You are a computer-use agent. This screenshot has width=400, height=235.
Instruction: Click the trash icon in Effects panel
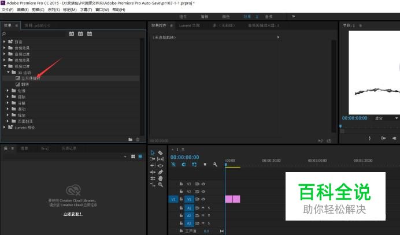(x=138, y=139)
